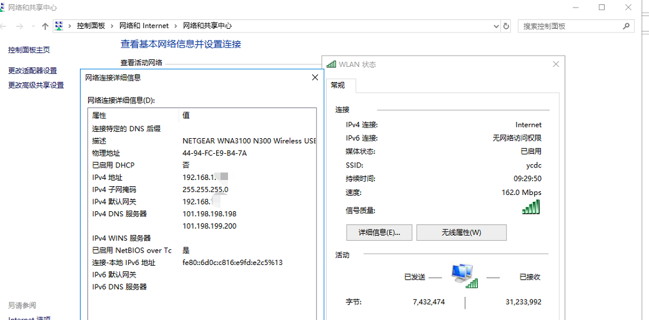
Task: Click 控制面板 breadcrumb
Action: (x=91, y=26)
